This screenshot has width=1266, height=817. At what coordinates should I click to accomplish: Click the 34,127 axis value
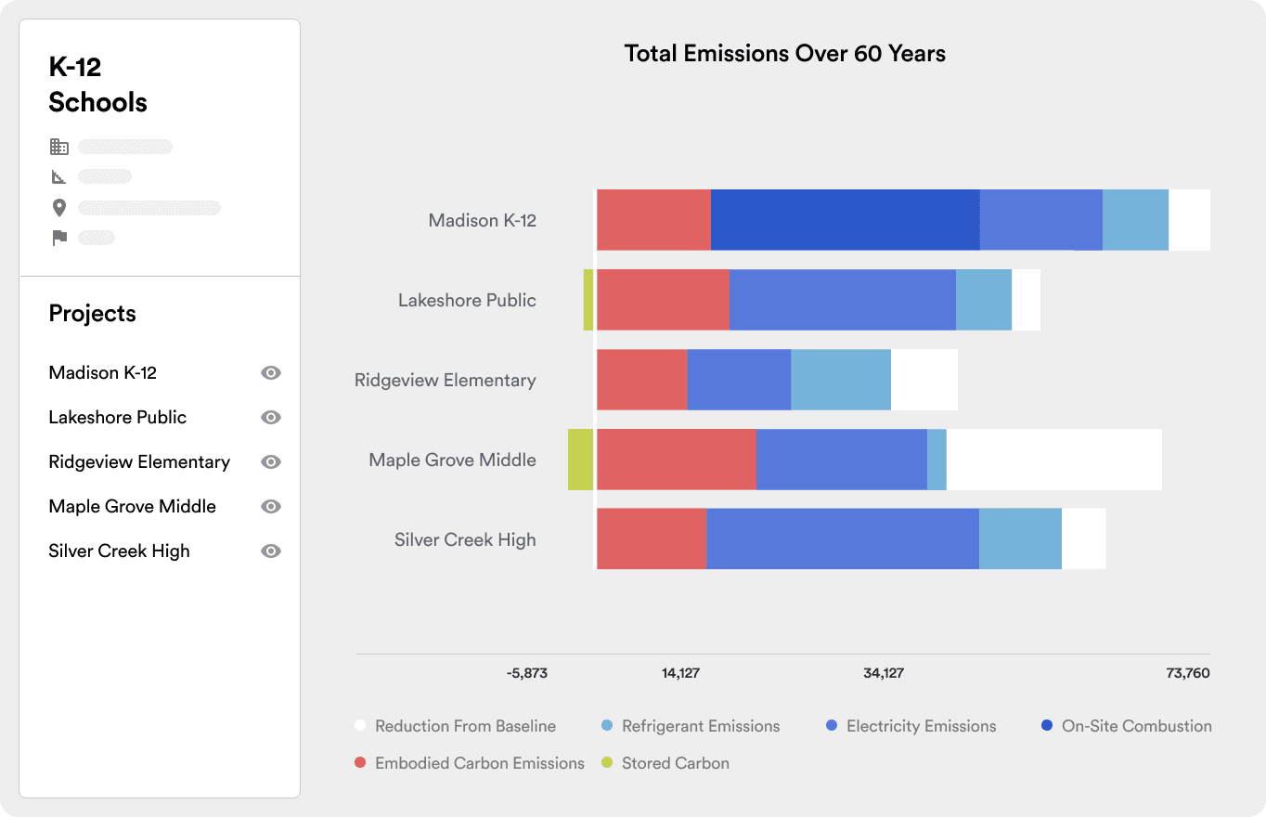[884, 673]
